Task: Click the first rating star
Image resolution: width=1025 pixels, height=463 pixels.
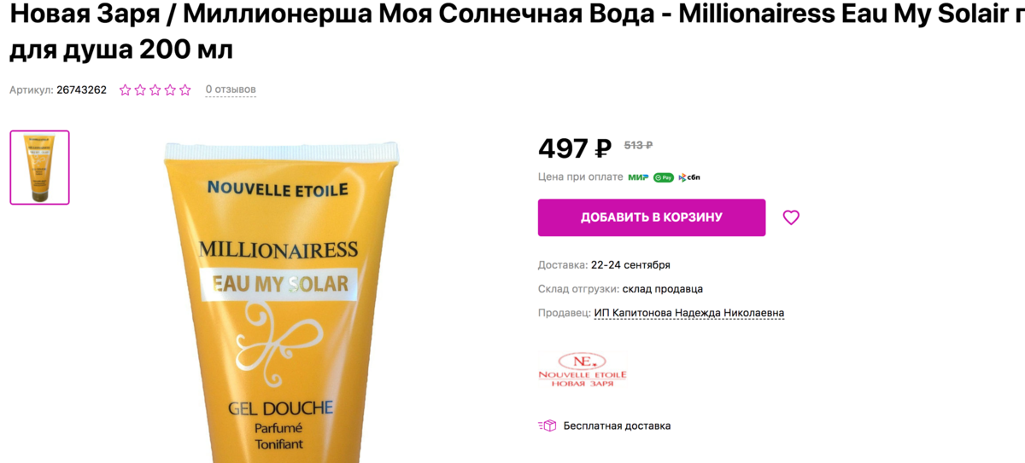Action: [x=126, y=90]
